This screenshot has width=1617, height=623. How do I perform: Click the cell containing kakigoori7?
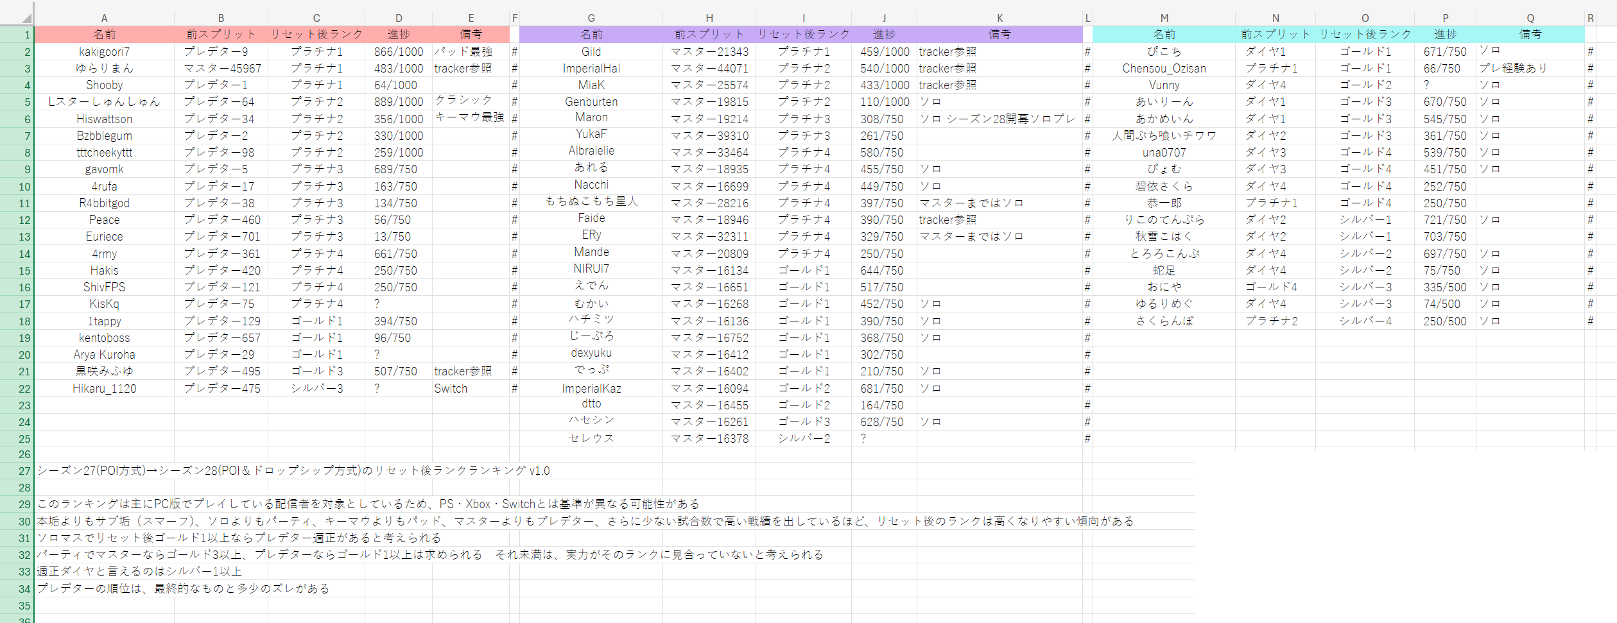click(x=104, y=52)
